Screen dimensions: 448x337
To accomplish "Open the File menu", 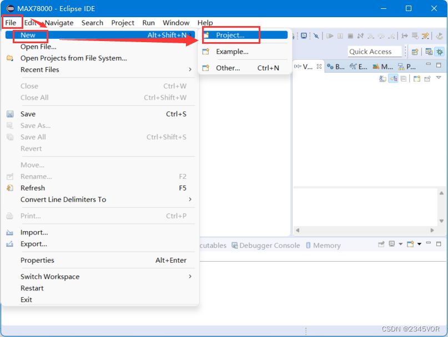I will 11,23.
